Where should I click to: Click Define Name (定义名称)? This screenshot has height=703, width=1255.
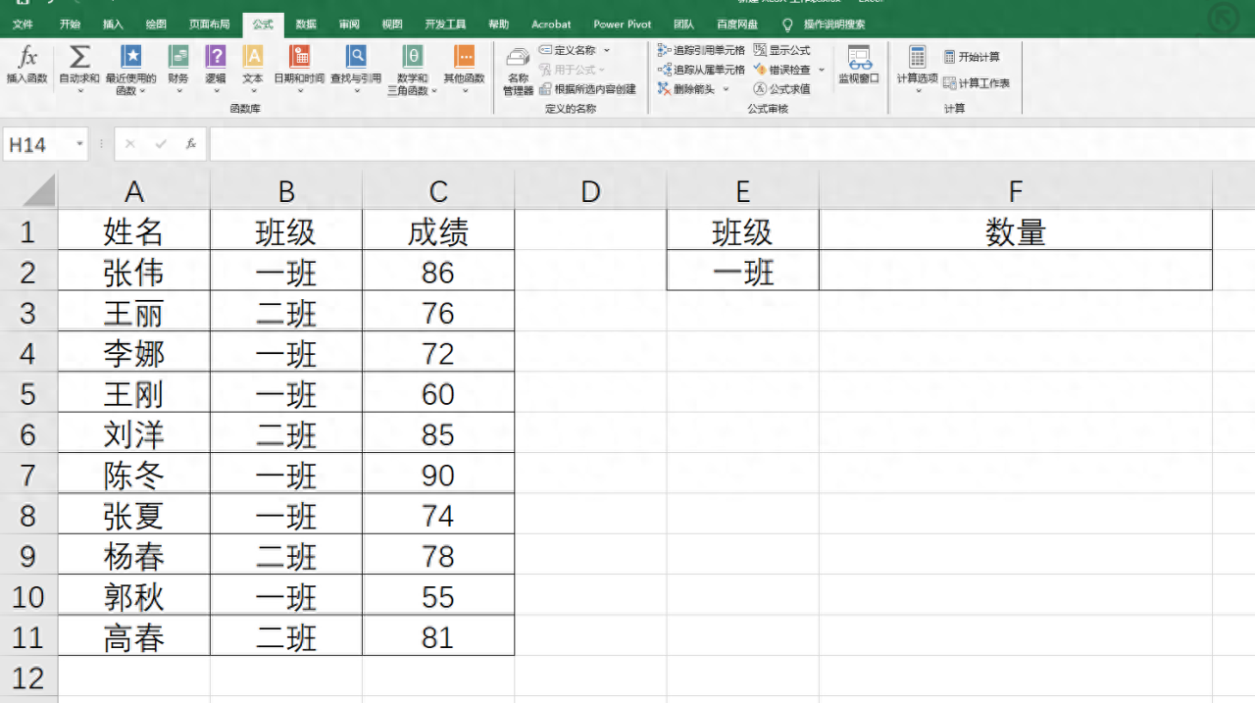[x=568, y=50]
